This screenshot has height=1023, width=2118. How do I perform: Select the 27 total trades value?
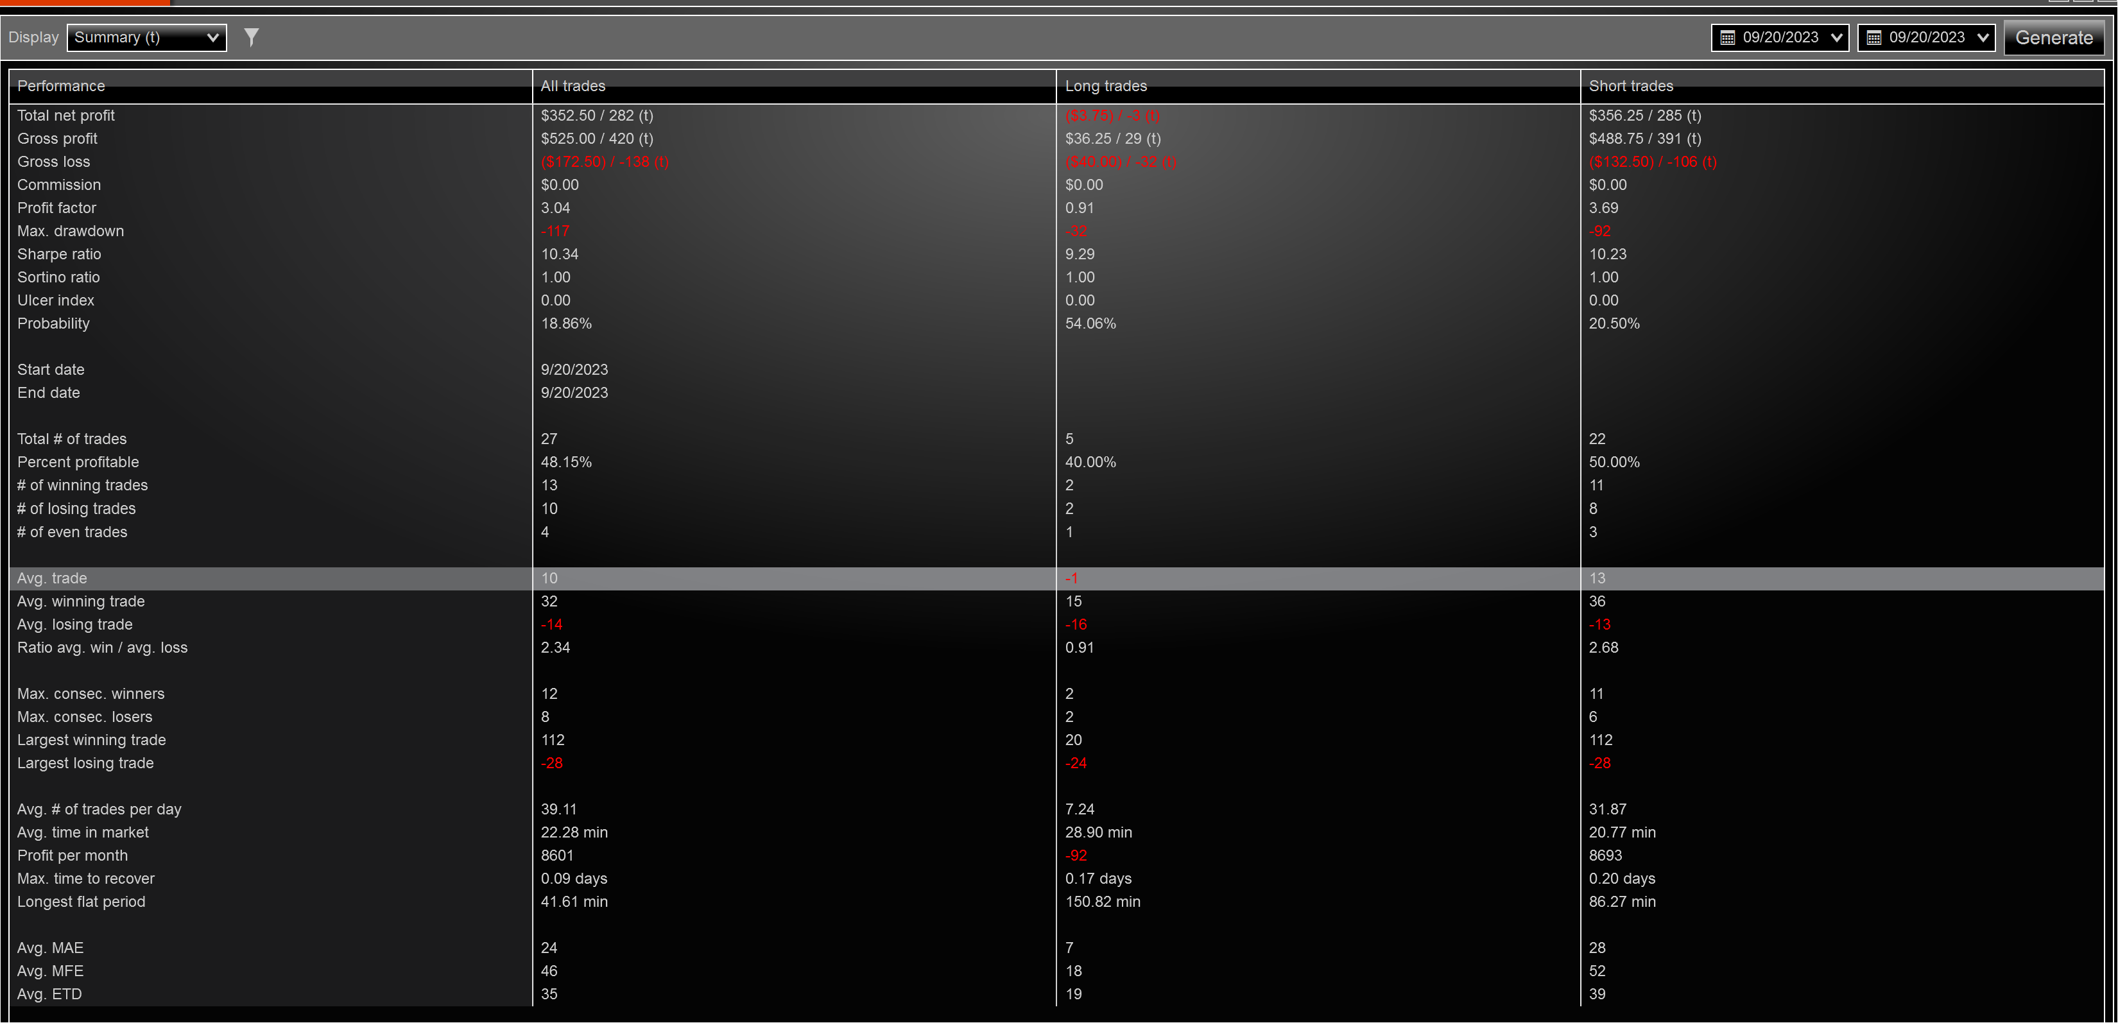pyautogui.click(x=548, y=439)
